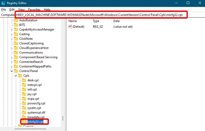Expand the ContainerMappedPaths key
Screen dimensions: 205x131
pyautogui.click(x=12, y=67)
